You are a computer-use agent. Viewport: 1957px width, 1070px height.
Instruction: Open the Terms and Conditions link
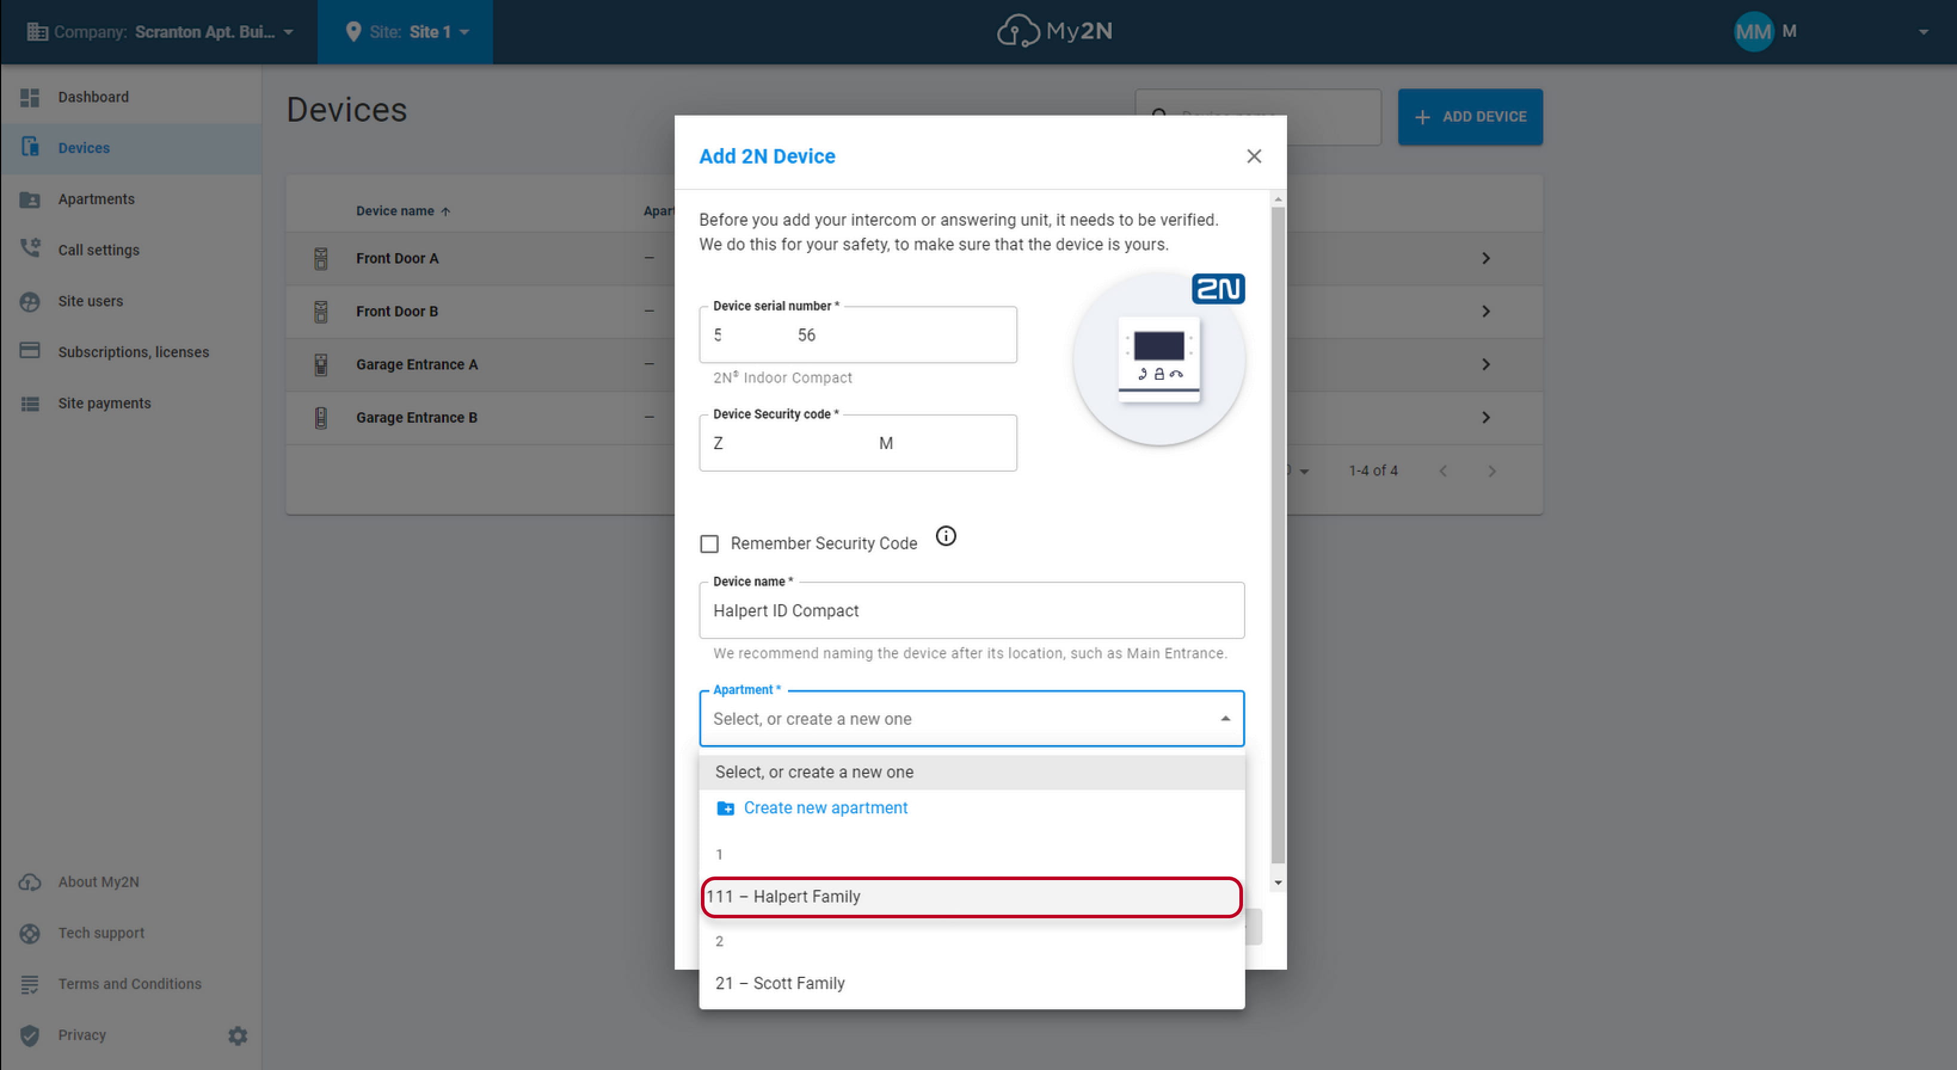pyautogui.click(x=130, y=984)
